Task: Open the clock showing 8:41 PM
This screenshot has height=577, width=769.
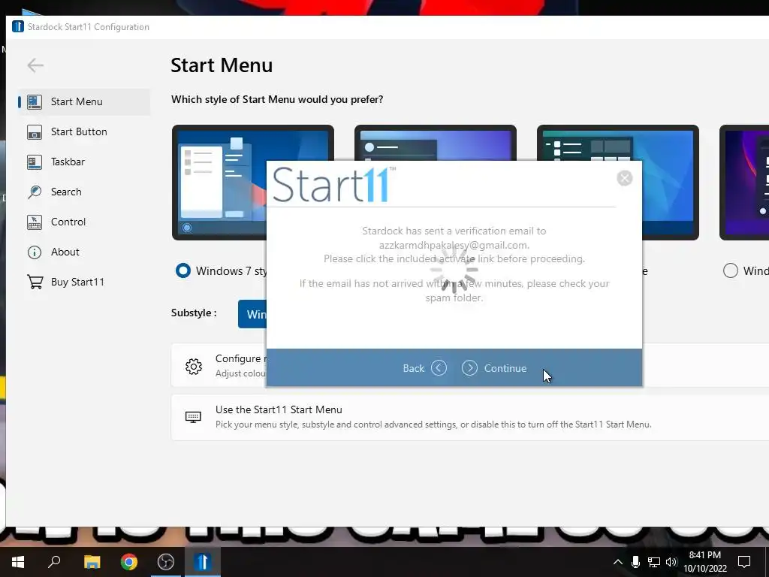Action: pyautogui.click(x=705, y=562)
